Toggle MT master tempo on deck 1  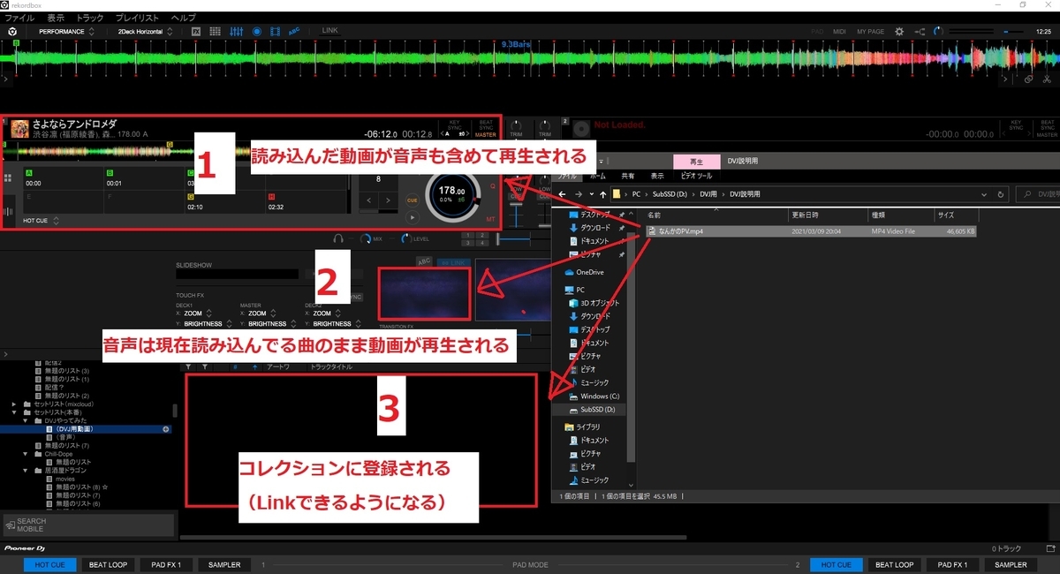(x=491, y=218)
